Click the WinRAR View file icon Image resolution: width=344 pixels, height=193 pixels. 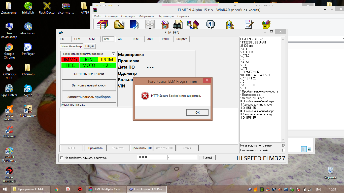click(x=150, y=24)
